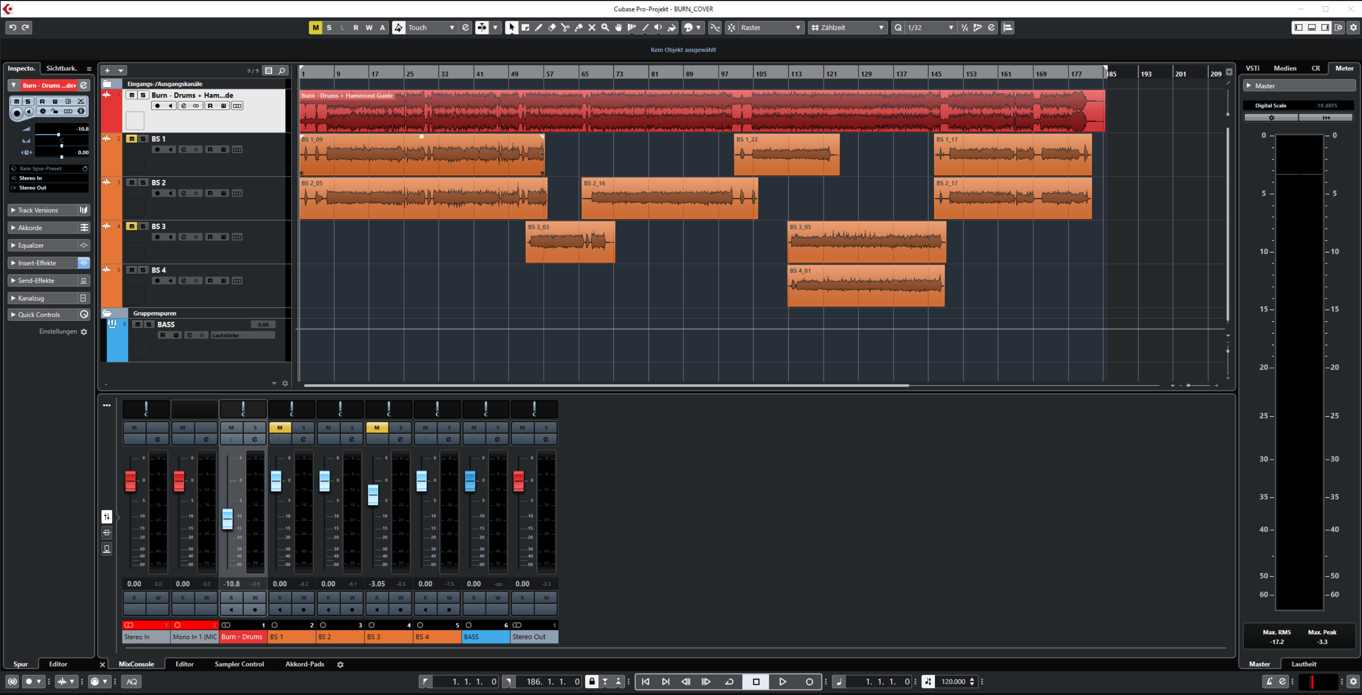1362x695 pixels.
Task: Toggle global Mute button in toolbar
Action: pos(315,27)
